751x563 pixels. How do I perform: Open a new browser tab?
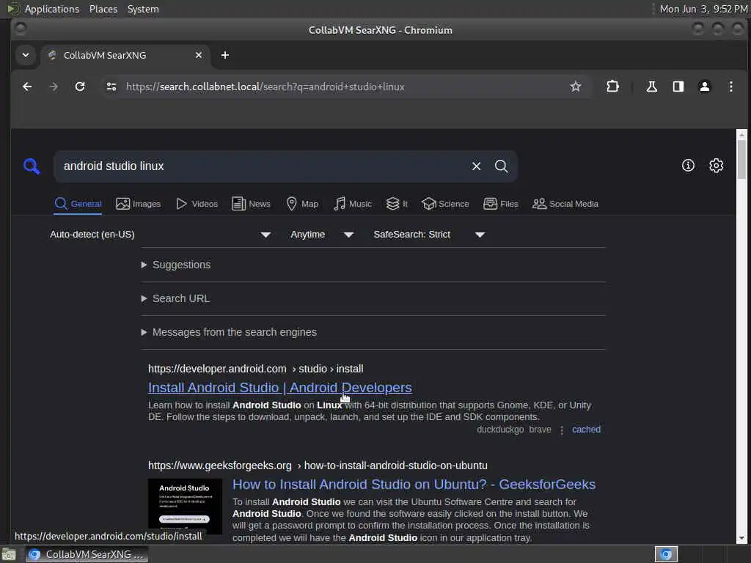click(224, 55)
